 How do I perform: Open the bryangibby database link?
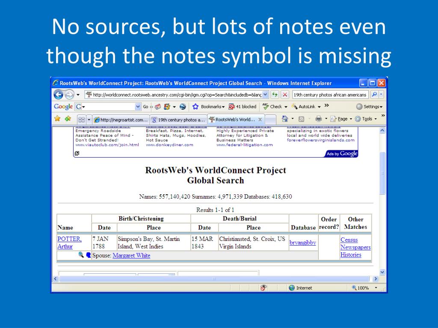[303, 243]
